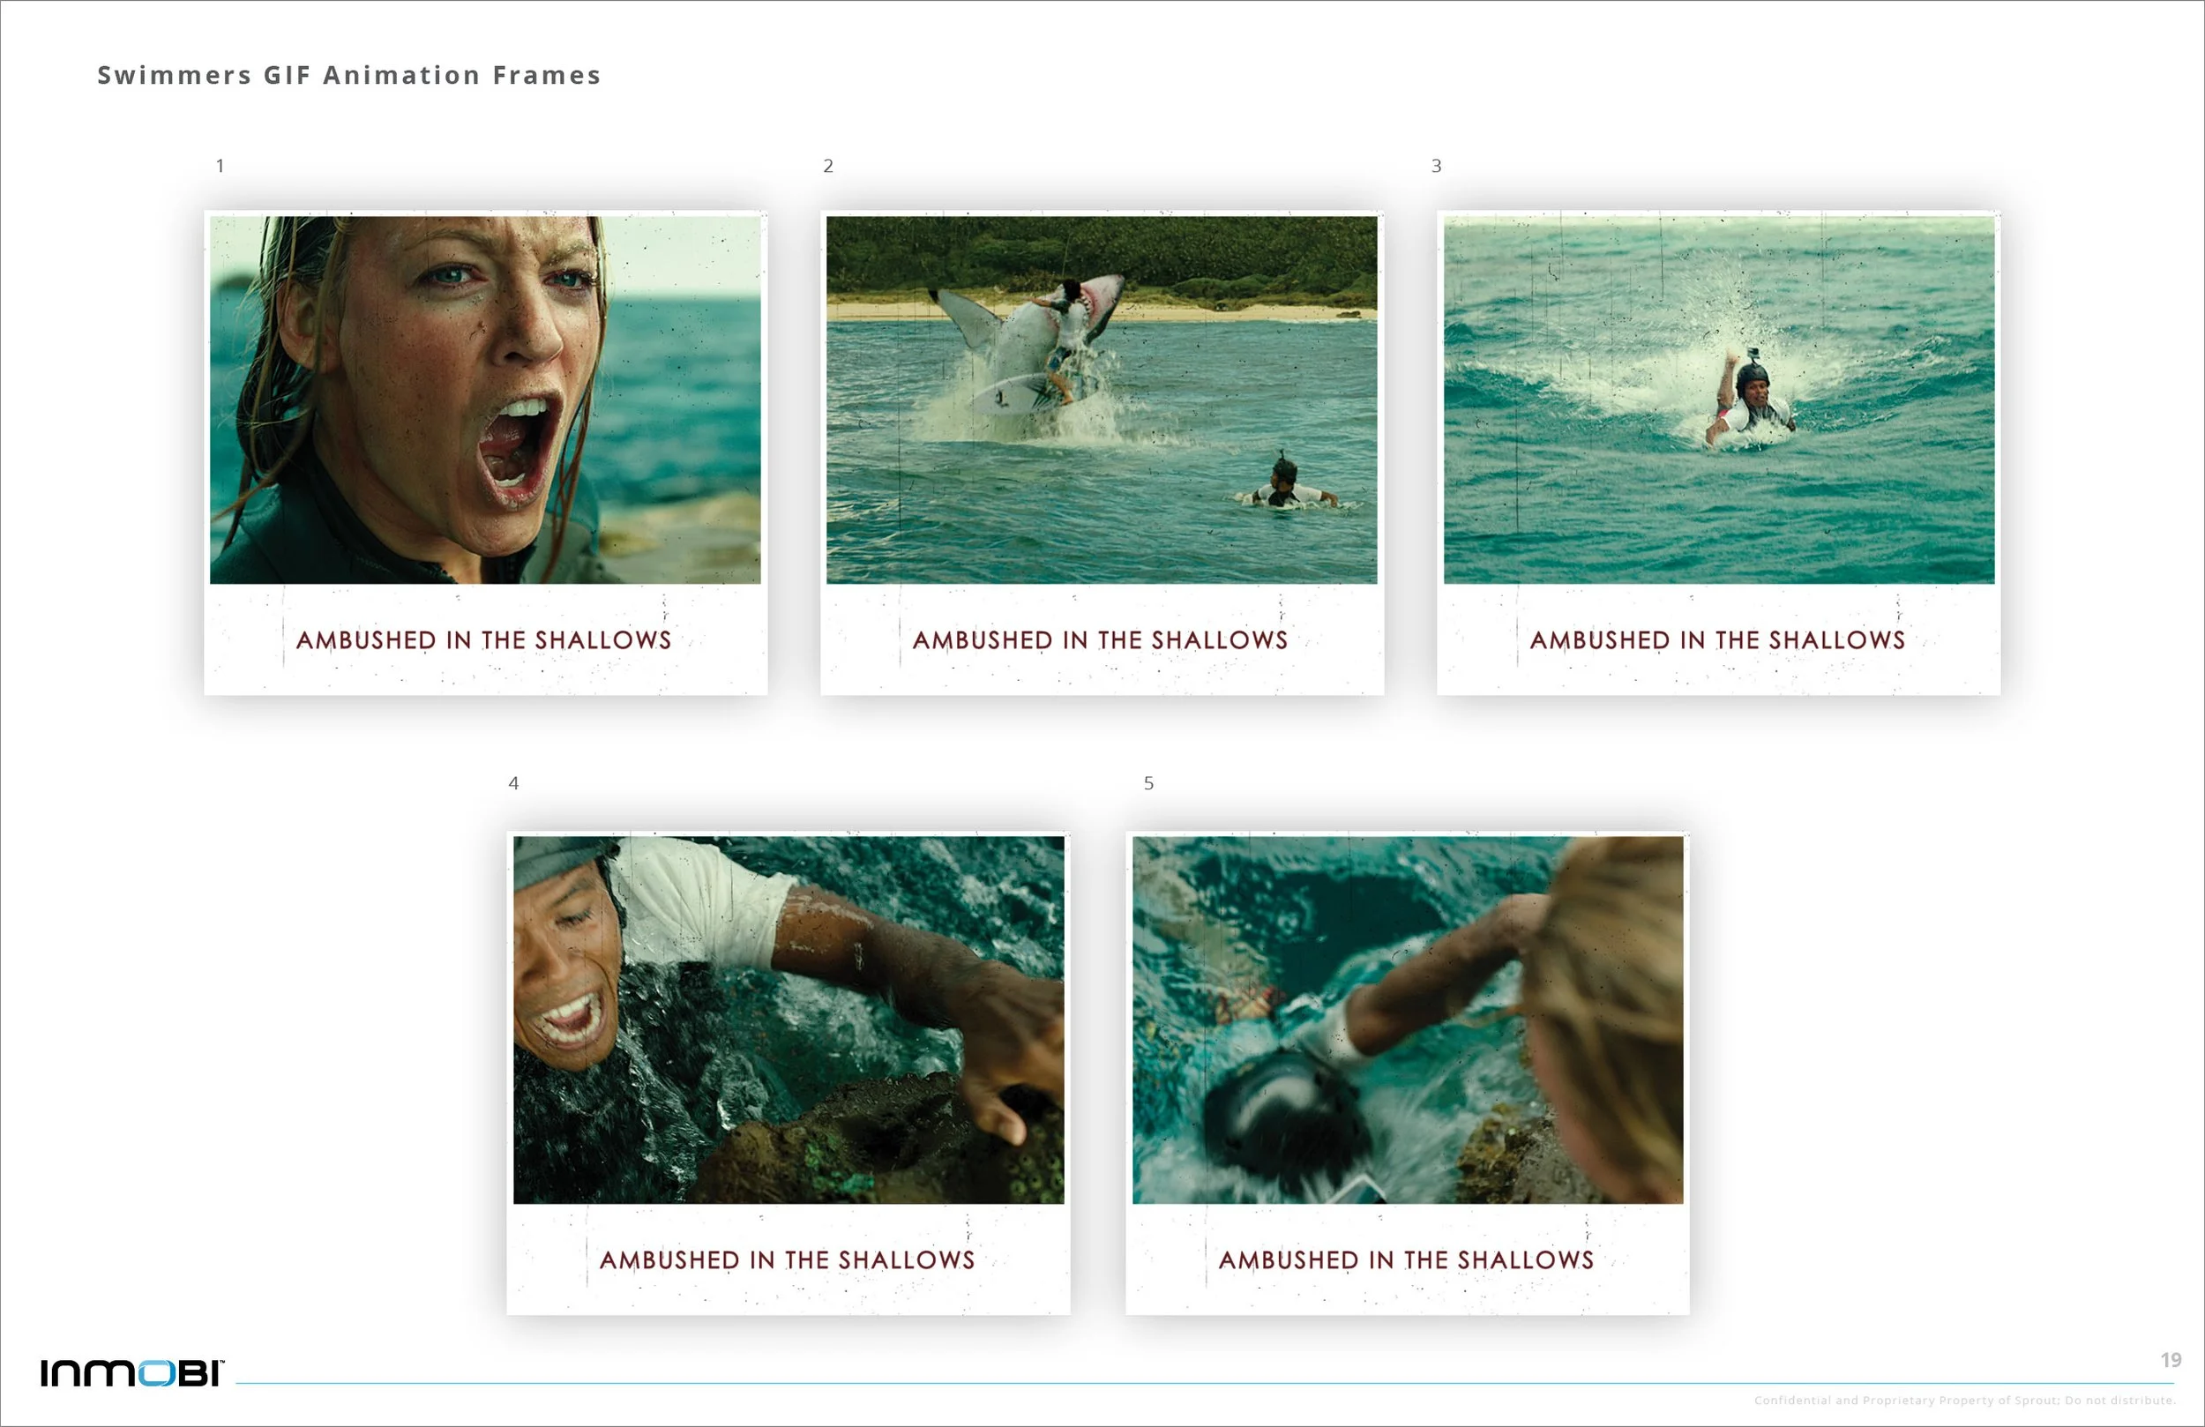Click 'Ambushed in the Shallows' caption under frame 5
The height and width of the screenshot is (1427, 2205).
click(1405, 1260)
